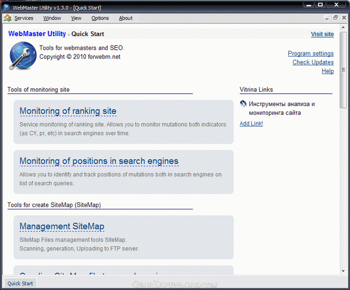Image resolution: width=350 pixels, height=290 pixels.
Task: Click the 'Vitrina Links' heading
Action: [x=256, y=89]
